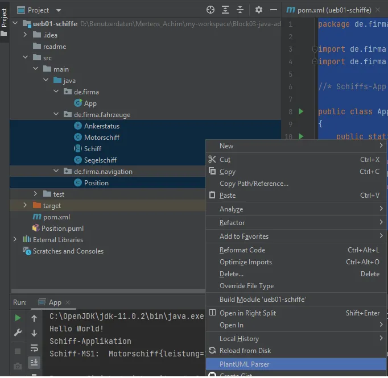388x378 pixels.
Task: Choose Copy Path/Reference...
Action: (296, 184)
